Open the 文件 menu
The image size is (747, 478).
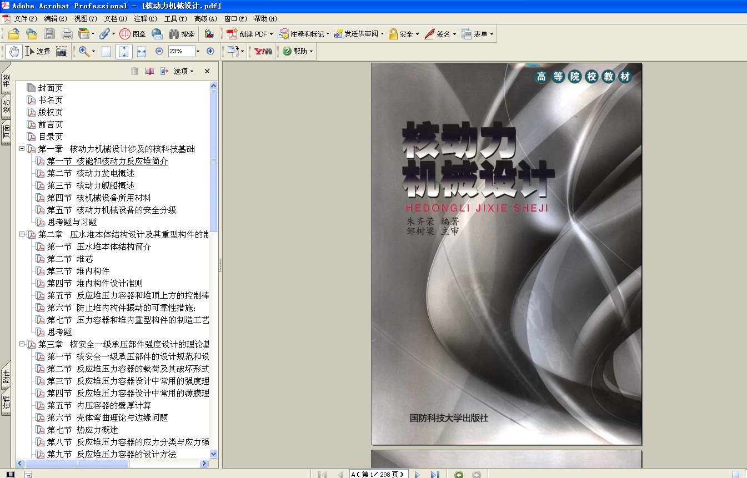coord(24,18)
